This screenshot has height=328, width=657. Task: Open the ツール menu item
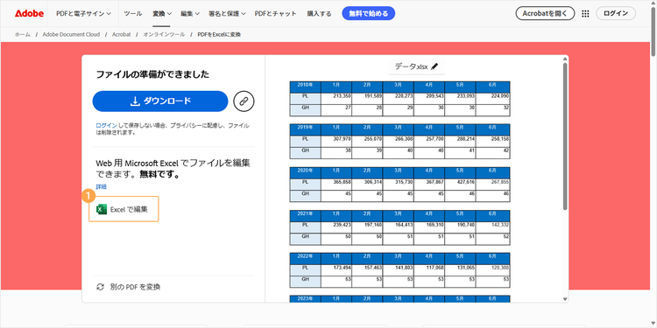tap(133, 13)
